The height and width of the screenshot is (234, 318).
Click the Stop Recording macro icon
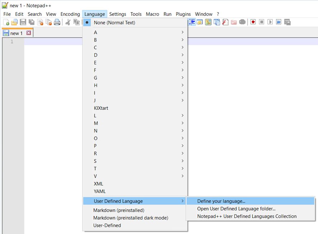[262, 22]
